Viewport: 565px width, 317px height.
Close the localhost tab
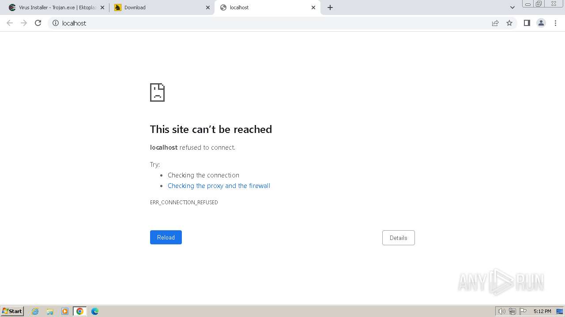313,7
